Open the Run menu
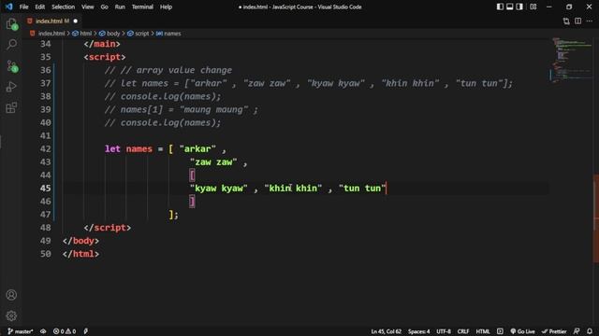 [120, 7]
